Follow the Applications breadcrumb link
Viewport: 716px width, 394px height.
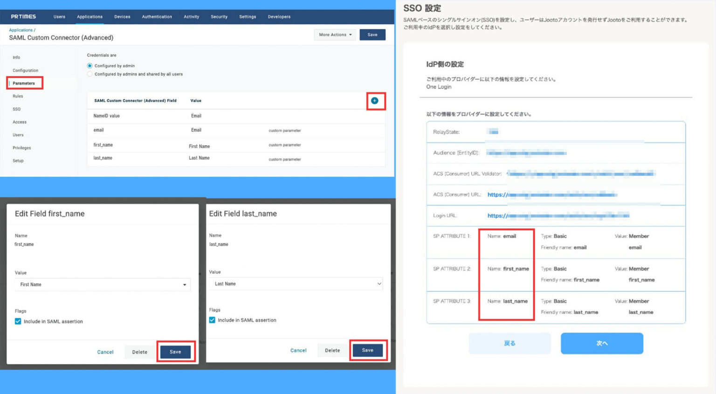21,30
